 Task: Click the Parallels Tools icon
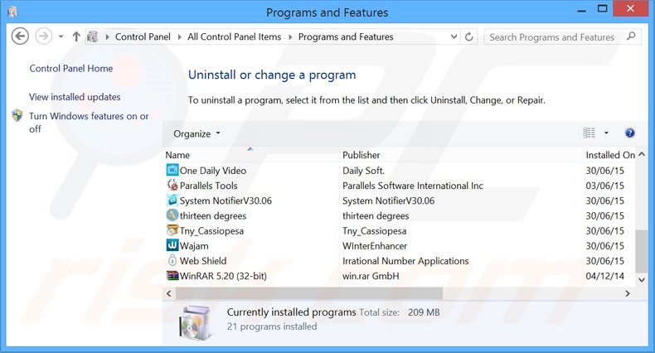tap(172, 185)
